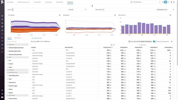Switch to the Destination facets tab
178x100 pixels.
click(18, 38)
